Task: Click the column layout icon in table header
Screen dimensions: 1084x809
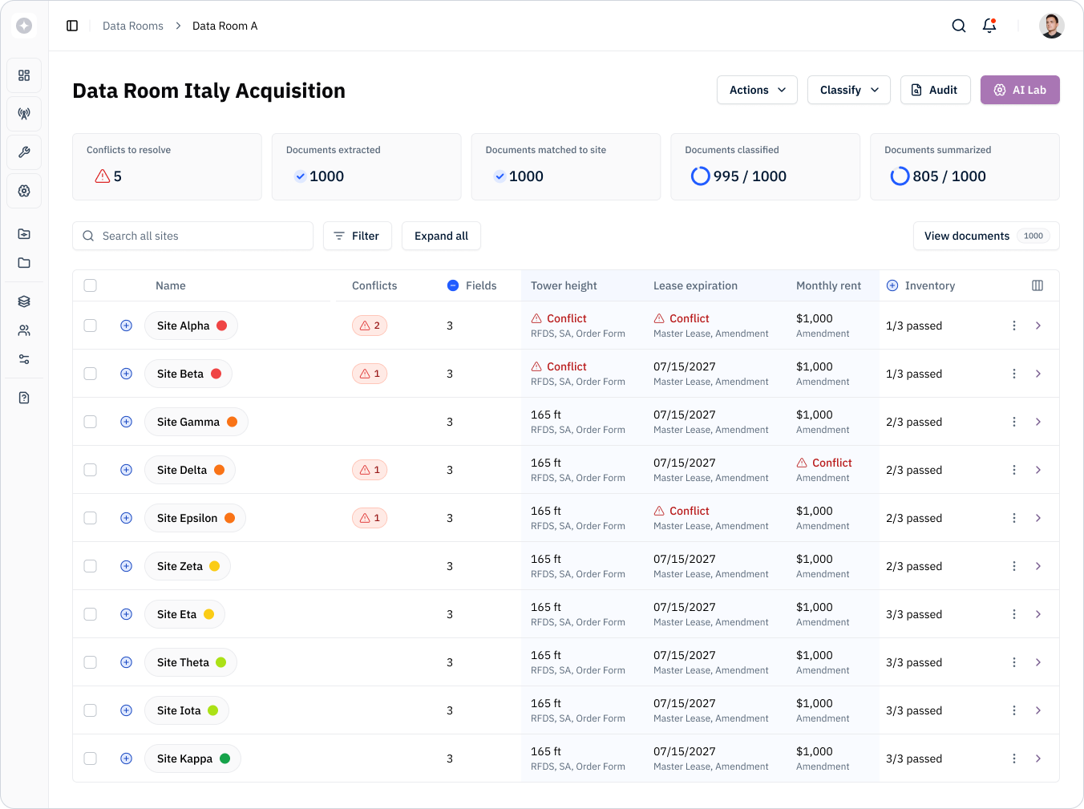Action: pos(1037,285)
